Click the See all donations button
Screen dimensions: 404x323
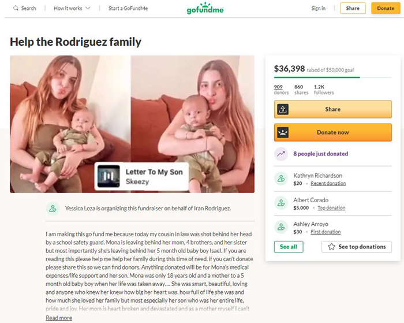pyautogui.click(x=289, y=247)
